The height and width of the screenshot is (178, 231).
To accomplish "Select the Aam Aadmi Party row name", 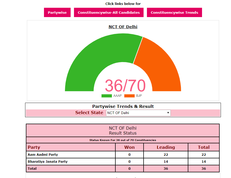I will (43, 154).
